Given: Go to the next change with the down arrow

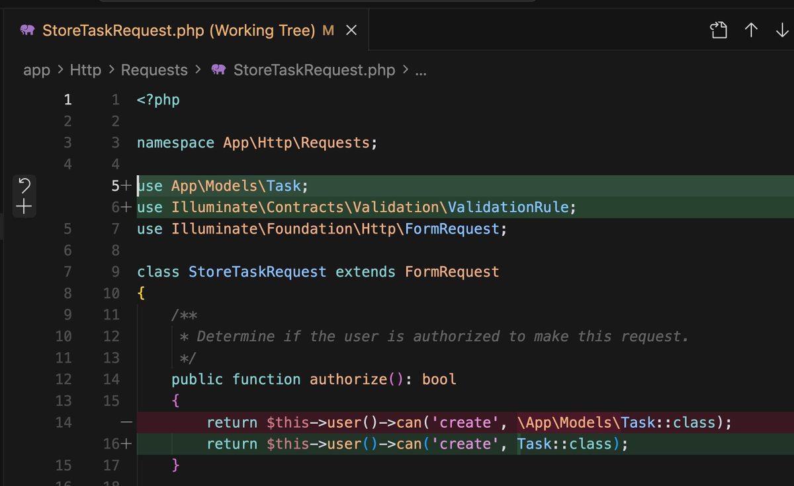Looking at the screenshot, I should pyautogui.click(x=783, y=30).
